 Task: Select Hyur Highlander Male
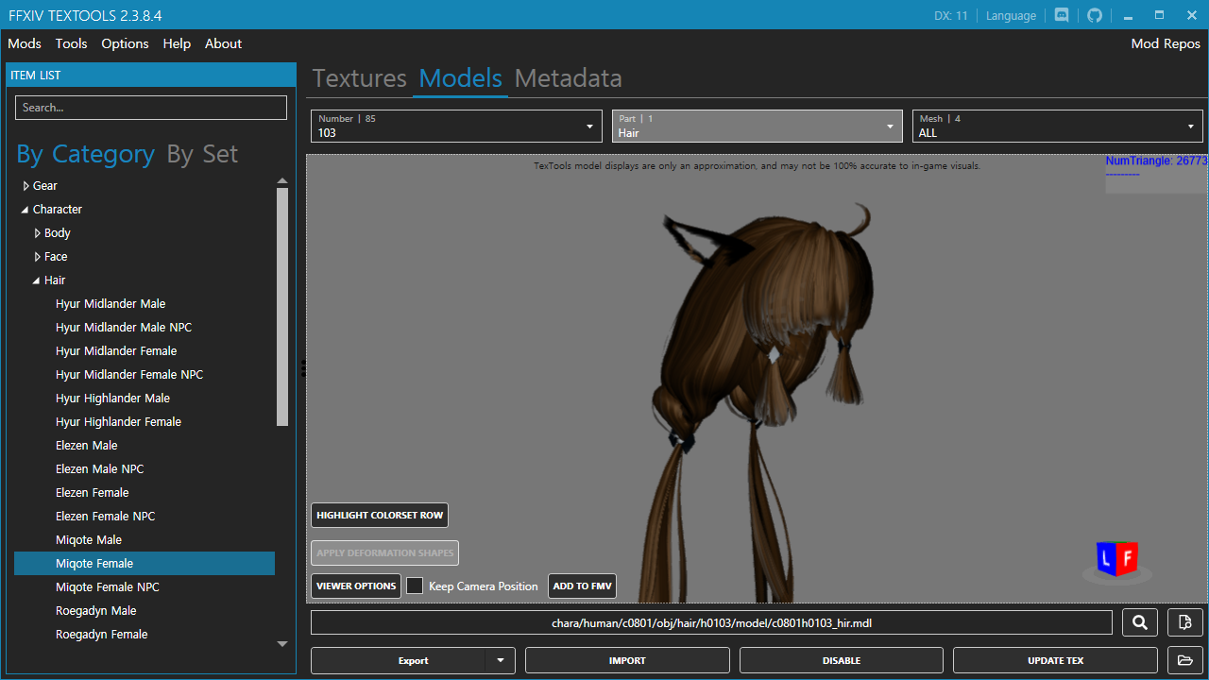[x=112, y=399]
